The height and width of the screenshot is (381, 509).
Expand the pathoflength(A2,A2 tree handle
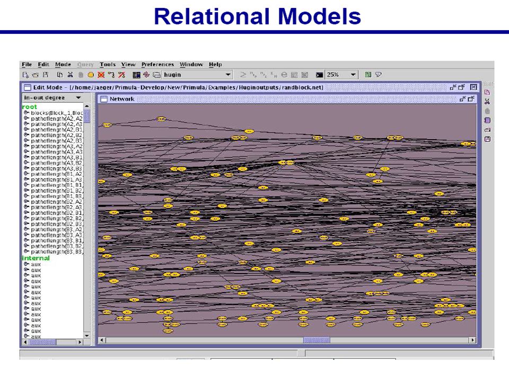point(27,118)
